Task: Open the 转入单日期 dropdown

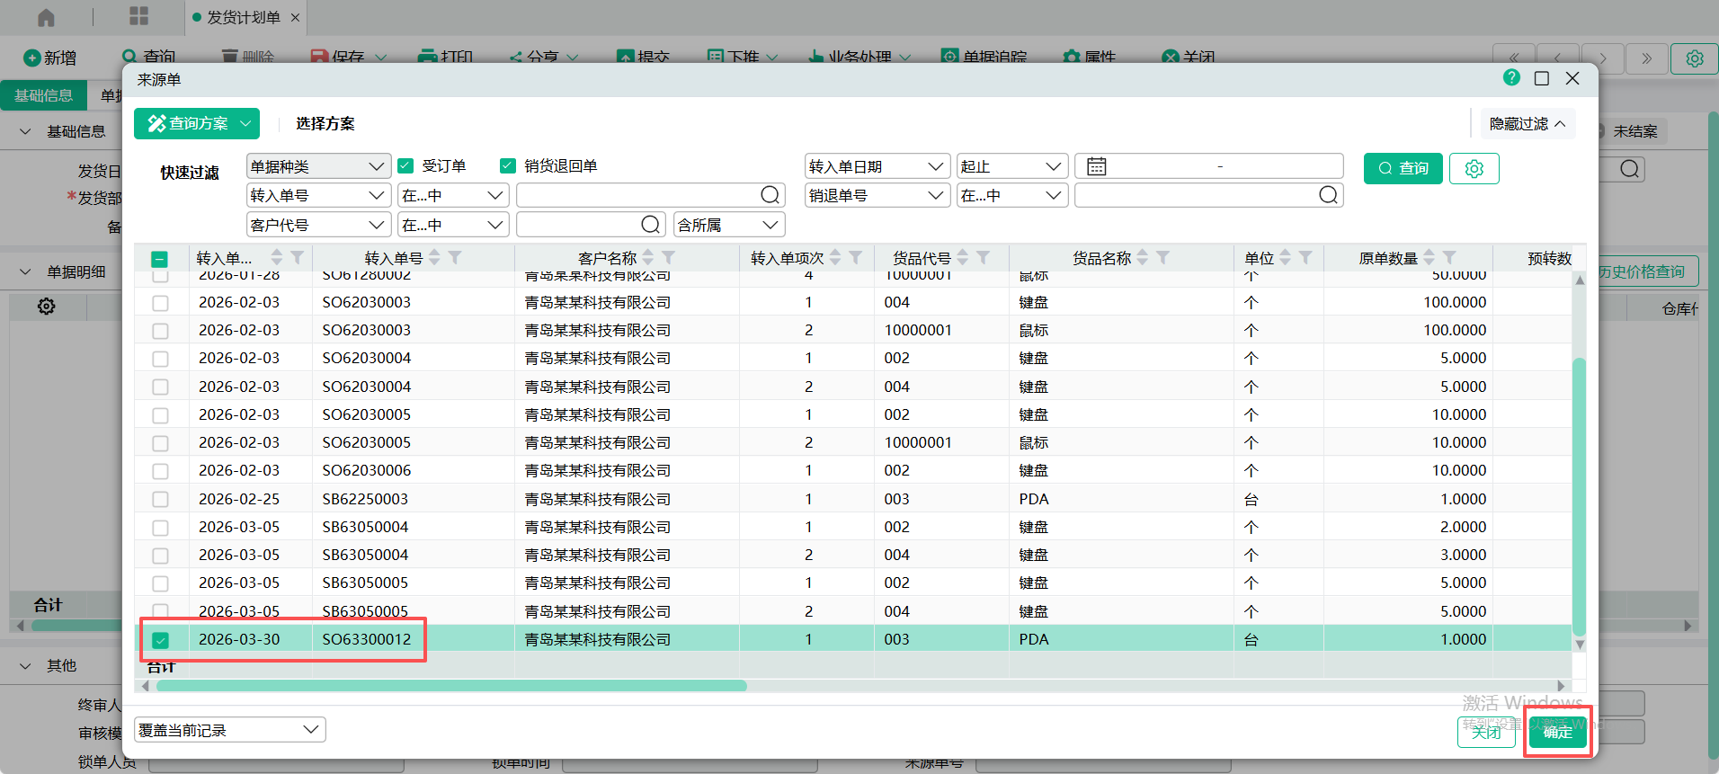Action: click(x=877, y=166)
